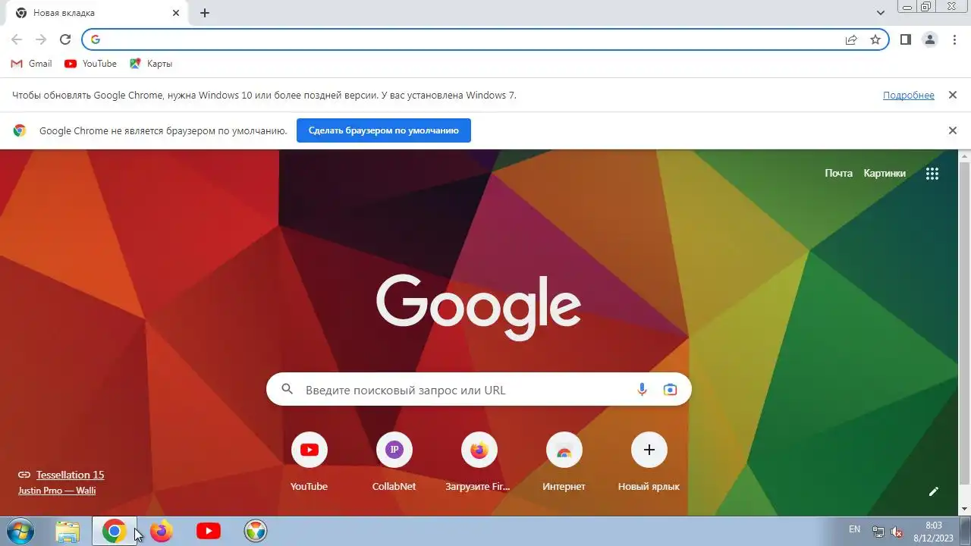Open the Google apps grid
The width and height of the screenshot is (971, 546).
(x=932, y=173)
